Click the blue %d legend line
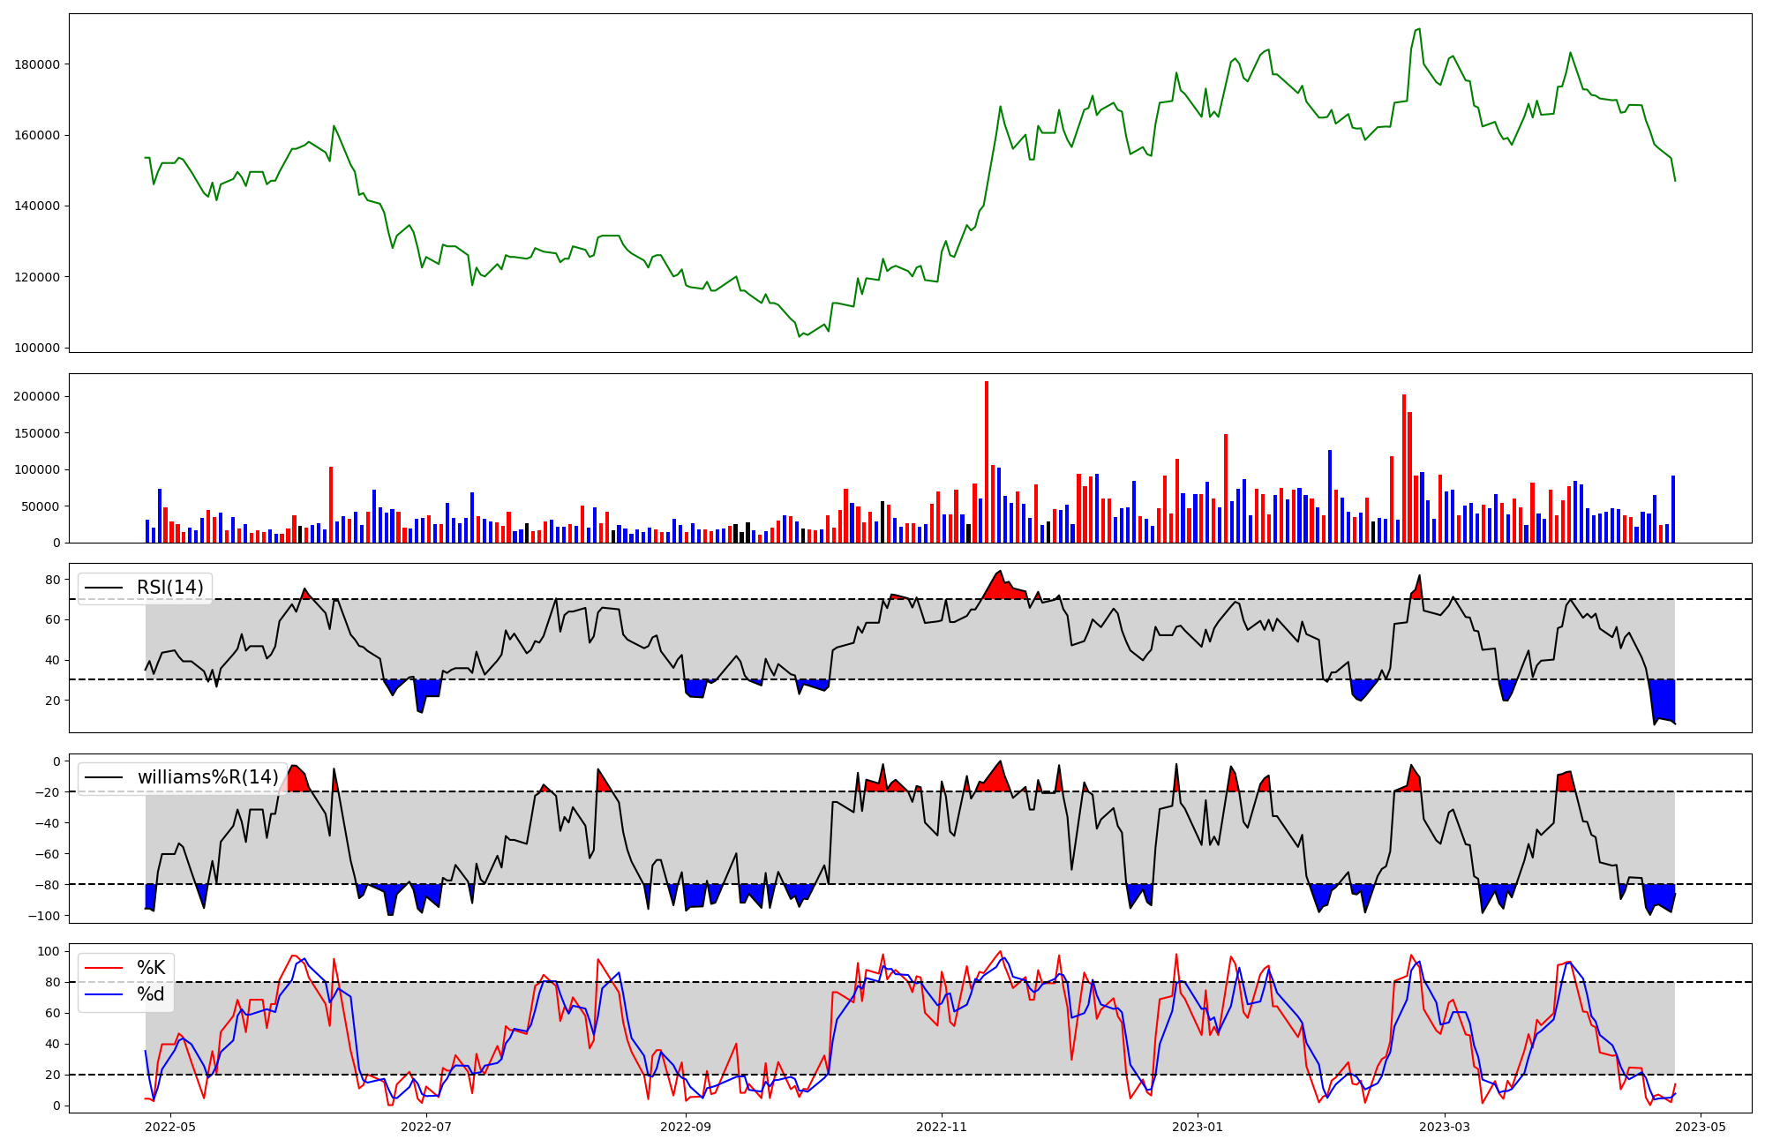 point(102,995)
